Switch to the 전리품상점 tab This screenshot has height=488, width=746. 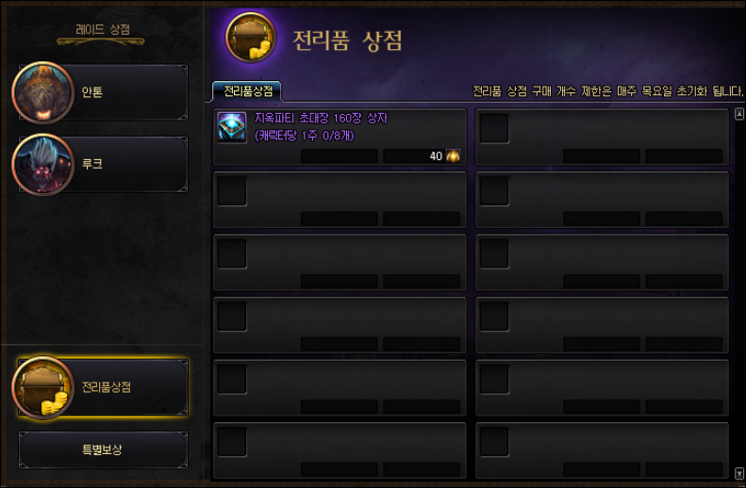tap(247, 91)
